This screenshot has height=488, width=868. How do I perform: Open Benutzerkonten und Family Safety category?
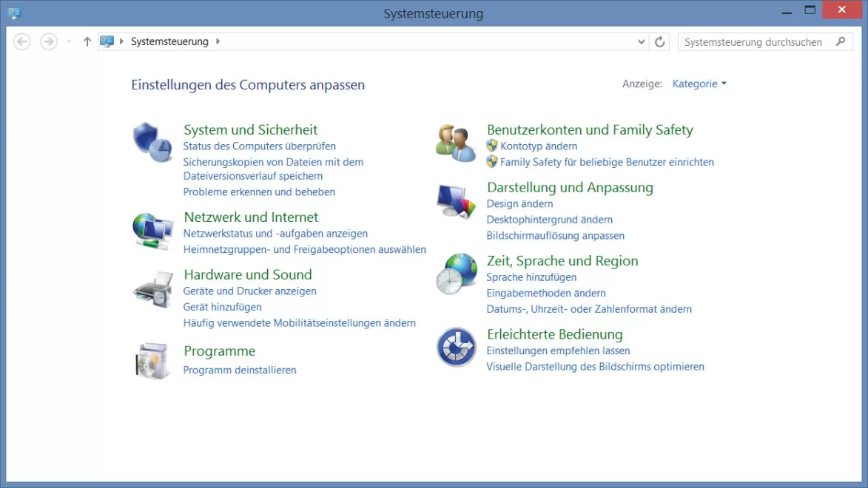[x=590, y=129]
